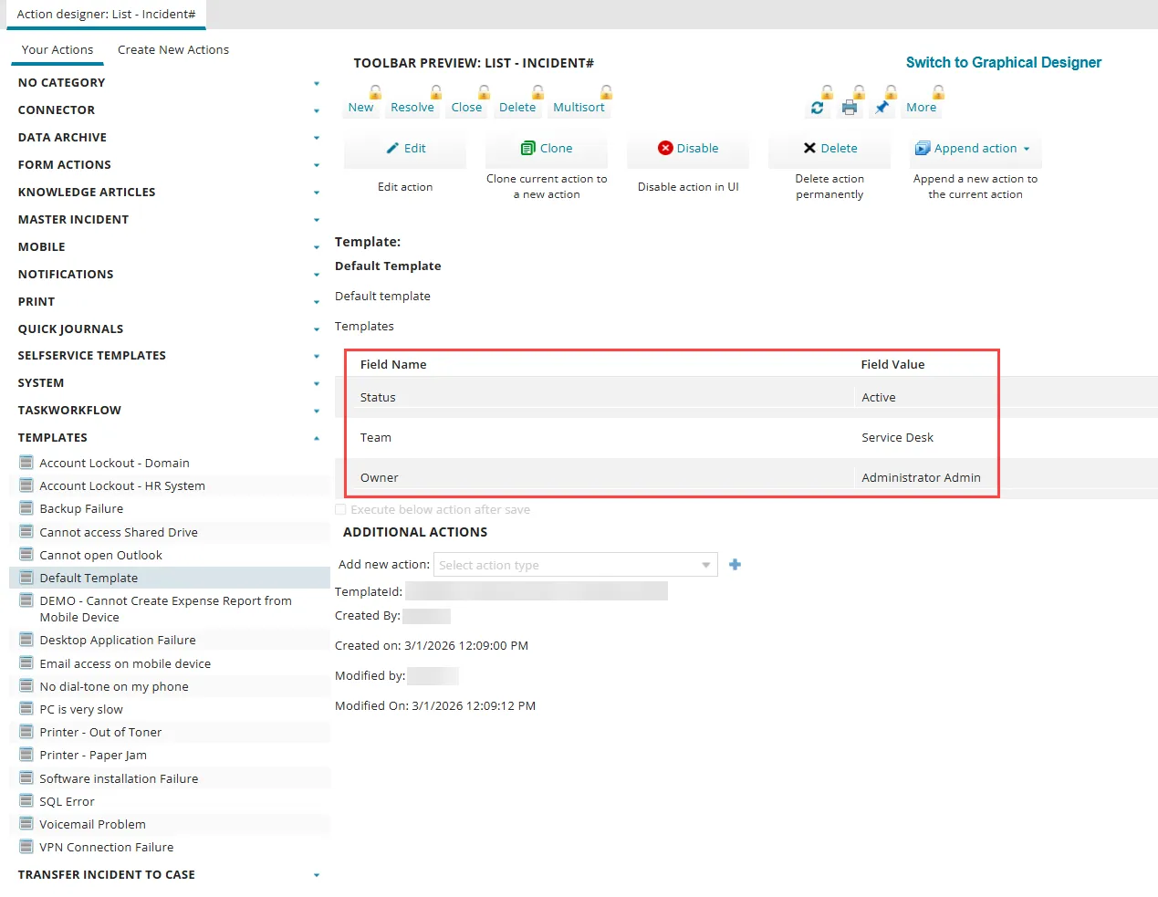Click the lock icon above the Multisort button

pos(606,92)
